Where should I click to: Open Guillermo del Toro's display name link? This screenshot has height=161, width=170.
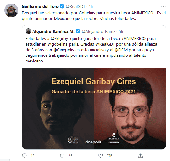[x=40, y=6]
